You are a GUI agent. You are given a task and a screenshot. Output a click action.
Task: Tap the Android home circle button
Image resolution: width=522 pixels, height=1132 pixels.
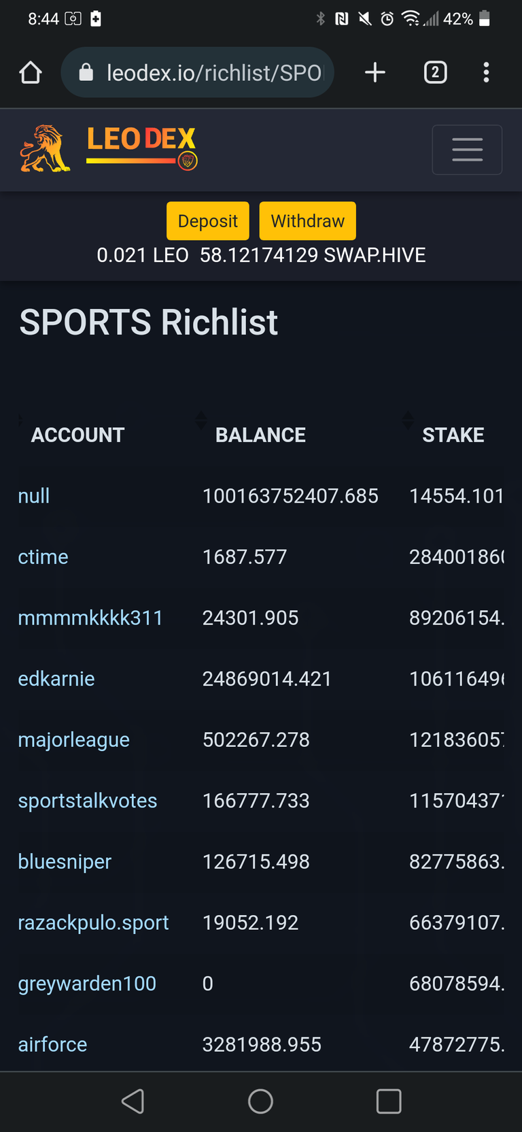[x=260, y=1101]
